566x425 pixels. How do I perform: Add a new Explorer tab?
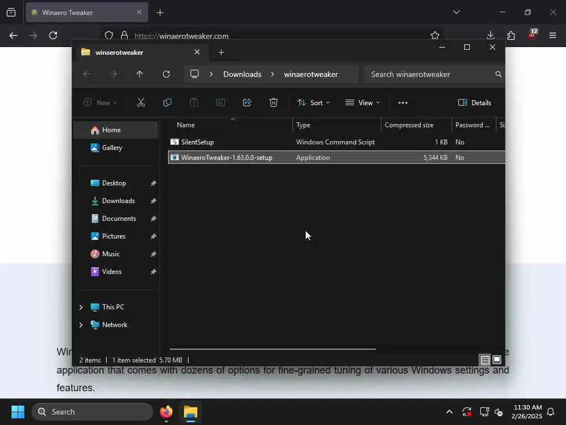click(x=221, y=53)
